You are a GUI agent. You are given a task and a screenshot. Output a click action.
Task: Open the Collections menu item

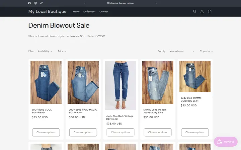tap(89, 11)
